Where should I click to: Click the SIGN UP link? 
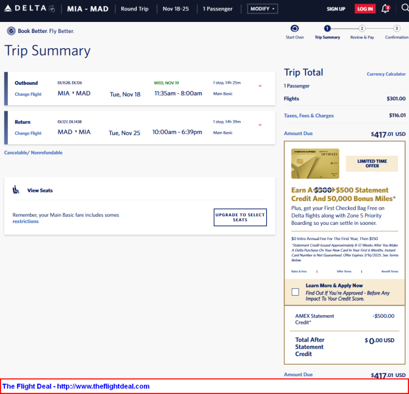point(336,9)
